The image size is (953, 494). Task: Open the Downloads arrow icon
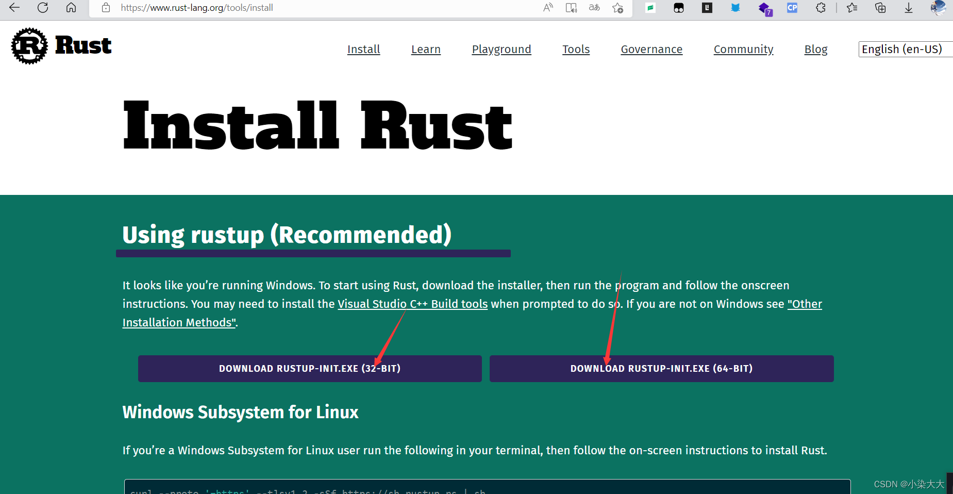[x=909, y=8]
